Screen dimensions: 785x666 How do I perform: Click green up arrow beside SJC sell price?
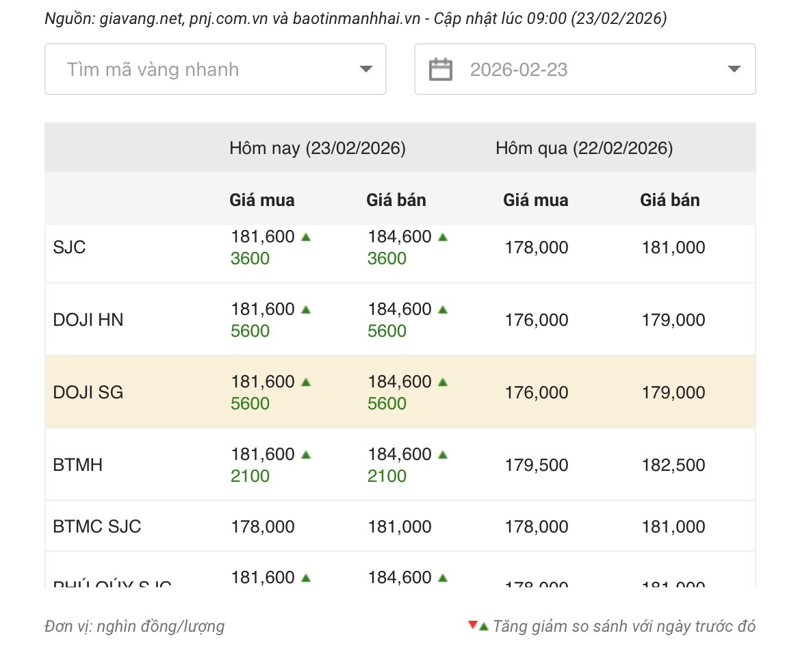443,237
